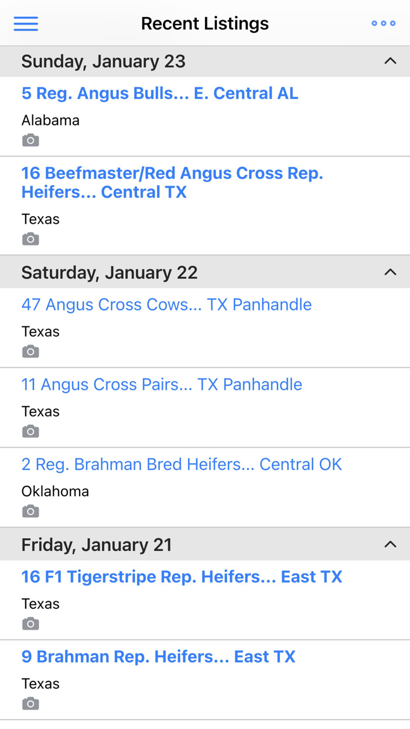Click the camera icon under the Beefmaster/Red Angus listing
This screenshot has height=729, width=410.
click(30, 239)
